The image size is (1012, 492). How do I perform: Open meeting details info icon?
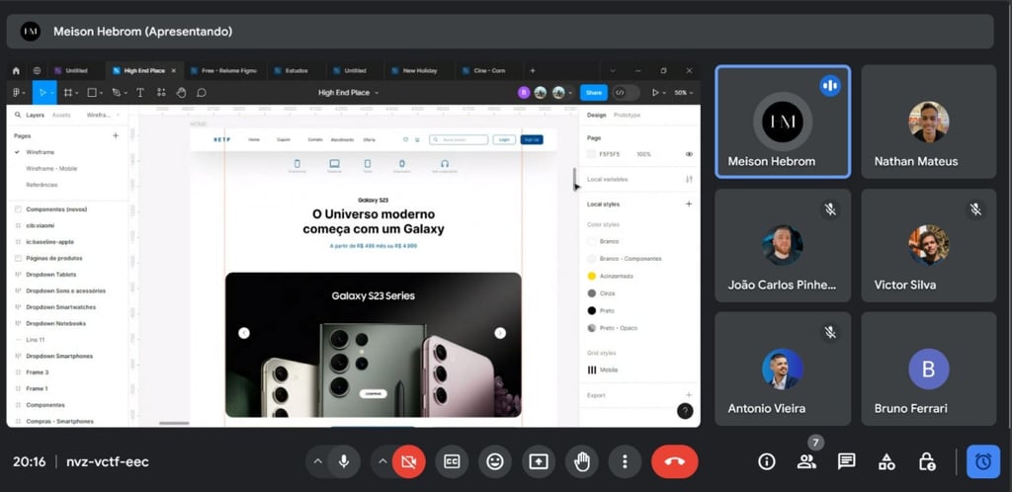tap(766, 461)
